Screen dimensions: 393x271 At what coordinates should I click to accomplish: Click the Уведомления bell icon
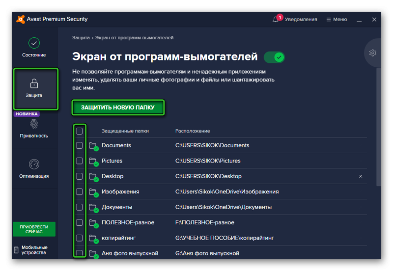pos(276,19)
